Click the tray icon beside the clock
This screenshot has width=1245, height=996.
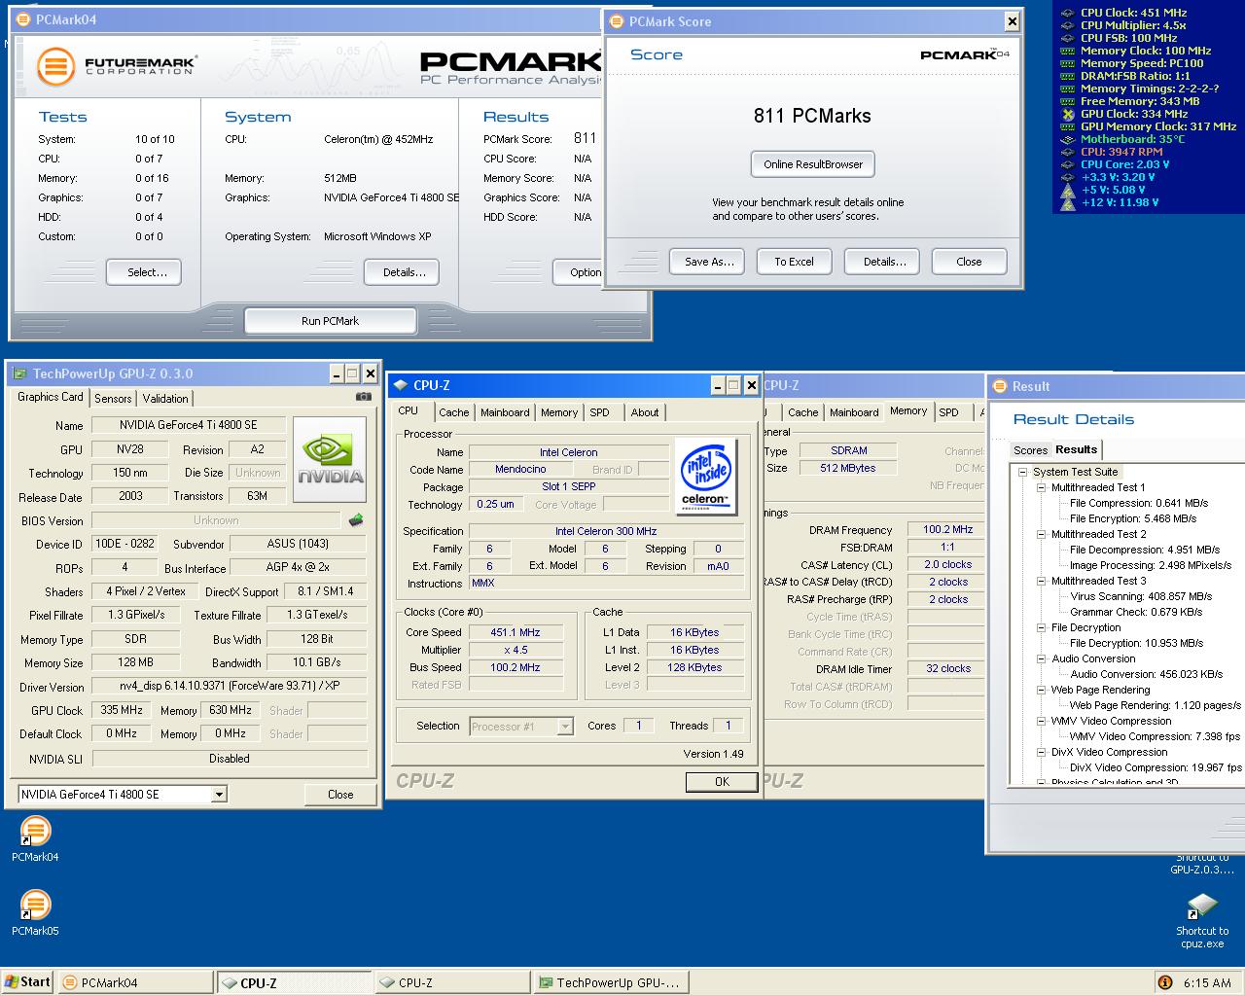click(x=1165, y=982)
